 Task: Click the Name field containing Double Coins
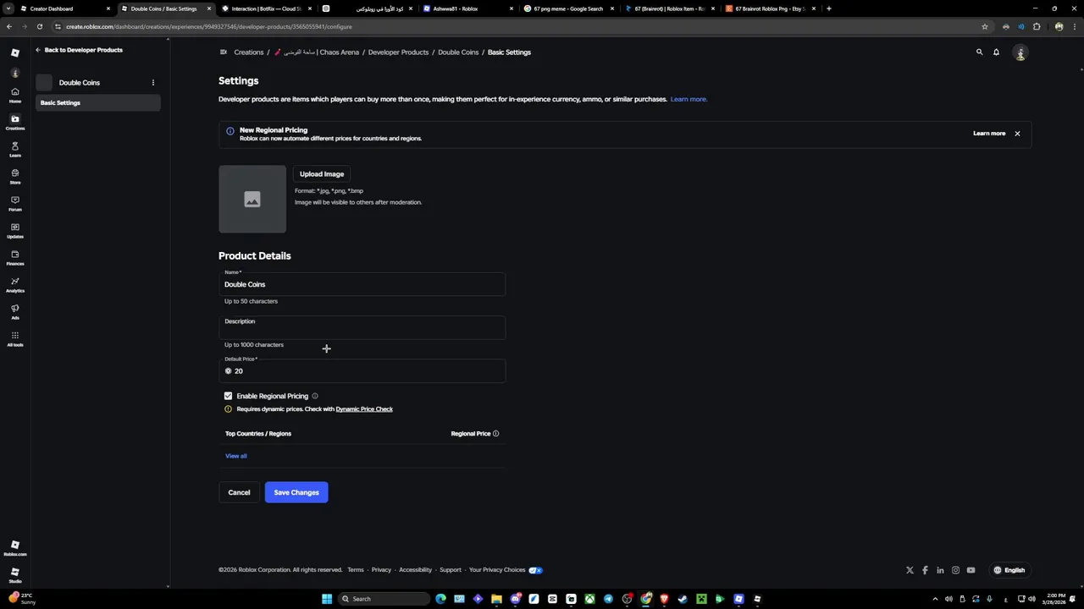pos(362,284)
